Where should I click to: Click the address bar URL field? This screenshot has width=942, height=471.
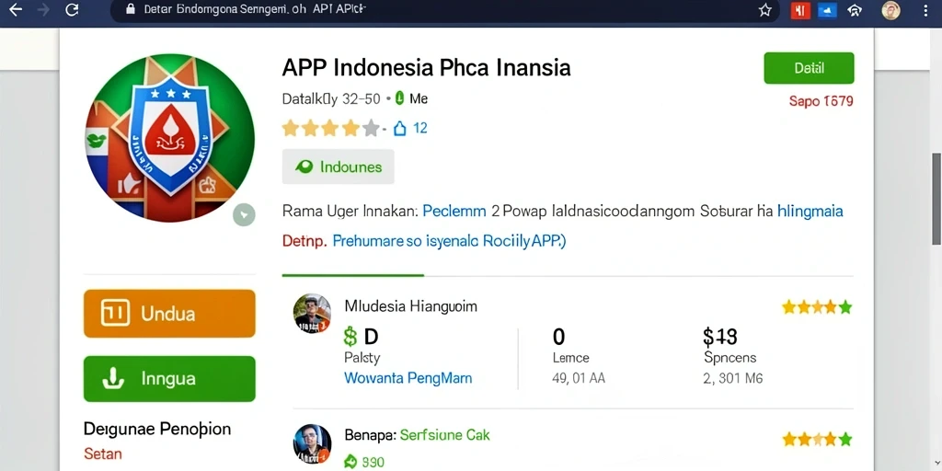[444, 10]
